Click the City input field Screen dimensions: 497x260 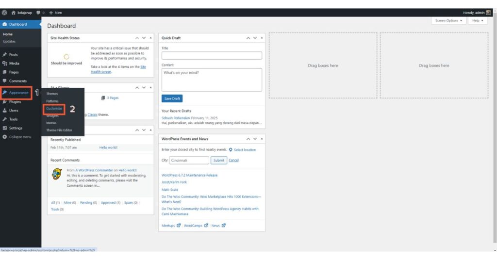point(189,160)
